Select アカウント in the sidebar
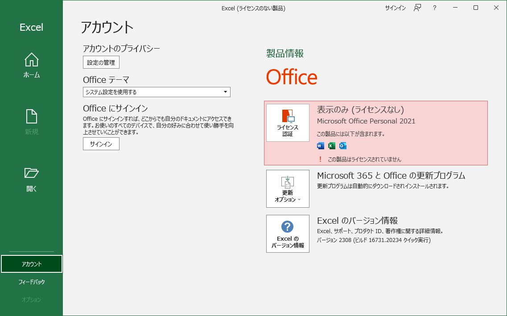The image size is (507, 316). click(31, 263)
